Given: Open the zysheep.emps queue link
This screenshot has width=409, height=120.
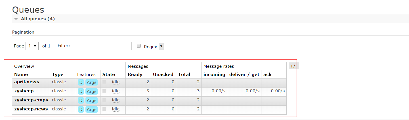Looking at the screenshot, I should point(31,100).
